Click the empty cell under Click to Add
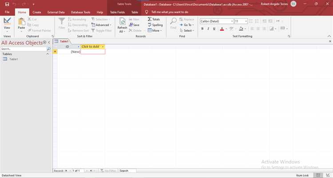This screenshot has height=178, width=333. [x=93, y=52]
